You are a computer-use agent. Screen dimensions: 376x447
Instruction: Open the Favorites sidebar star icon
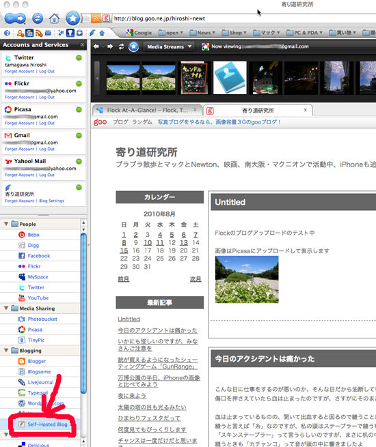(x=61, y=33)
